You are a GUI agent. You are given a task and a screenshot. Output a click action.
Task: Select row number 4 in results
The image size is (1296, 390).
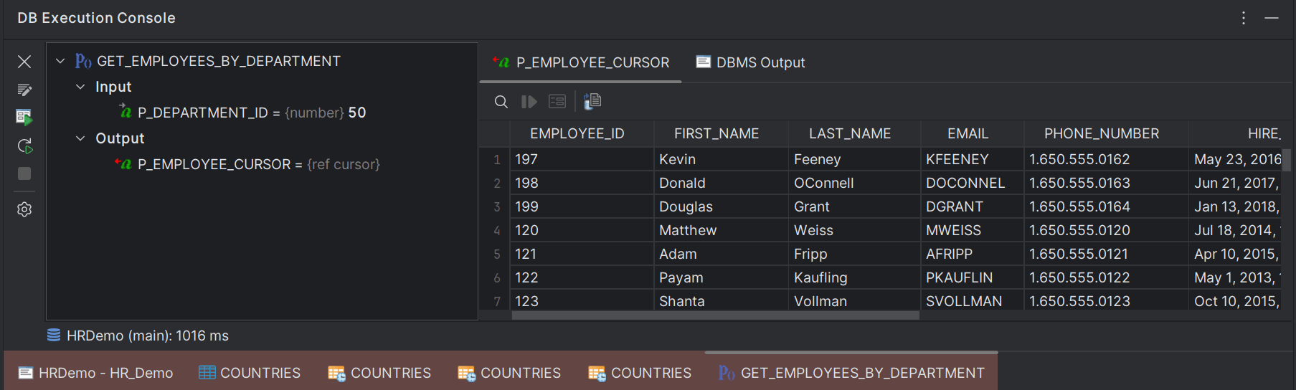click(x=496, y=231)
